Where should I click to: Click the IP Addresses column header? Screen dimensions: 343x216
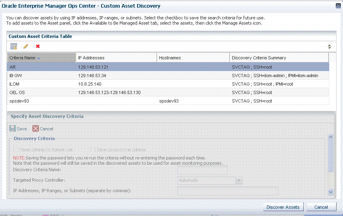pos(116,58)
